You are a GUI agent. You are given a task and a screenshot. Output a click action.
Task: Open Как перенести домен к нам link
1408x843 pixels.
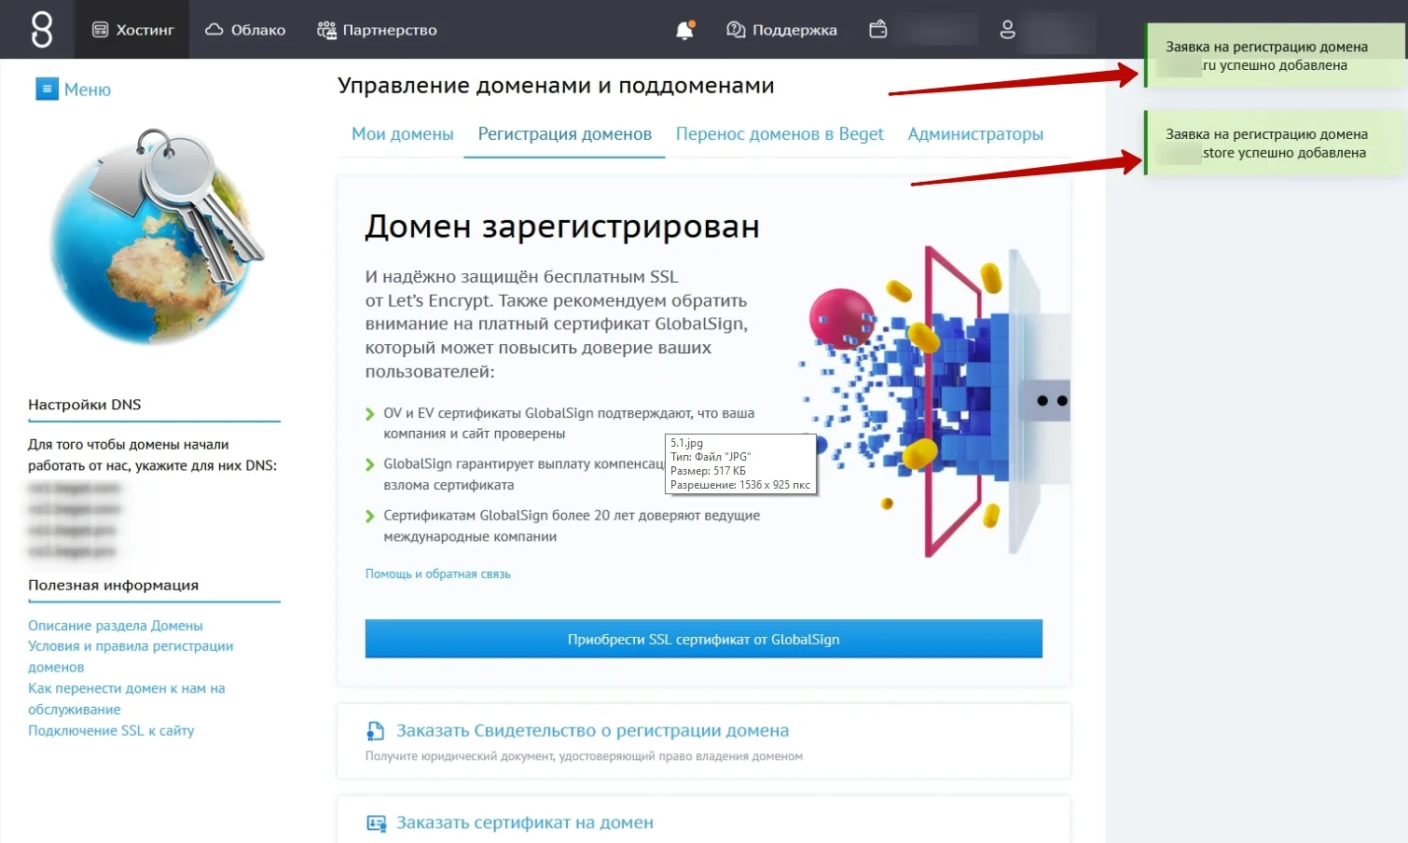click(x=126, y=698)
